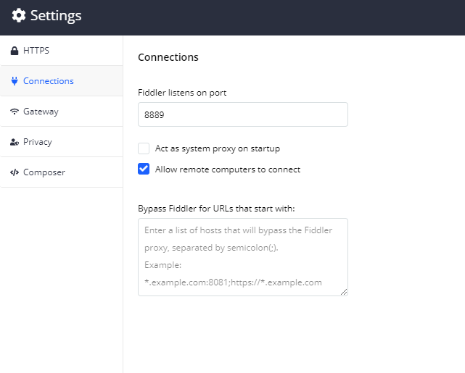
Task: Go to the Composer settings tab
Action: pos(44,172)
